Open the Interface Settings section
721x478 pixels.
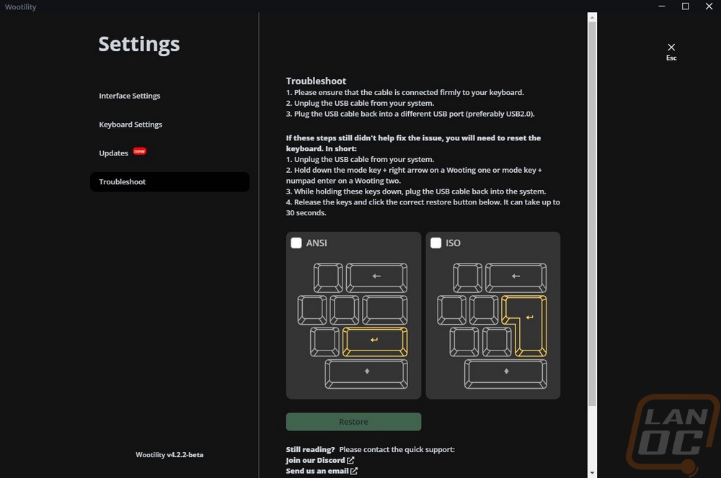[x=130, y=96]
